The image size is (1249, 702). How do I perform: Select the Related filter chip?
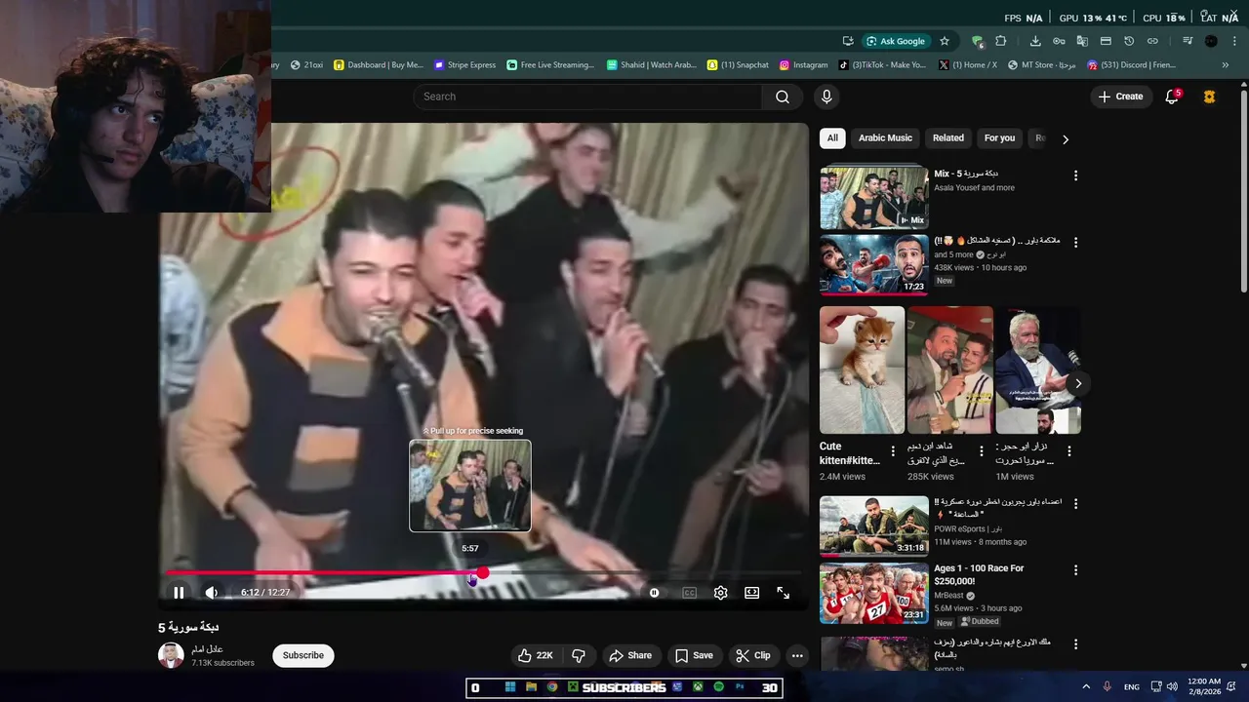(x=947, y=138)
